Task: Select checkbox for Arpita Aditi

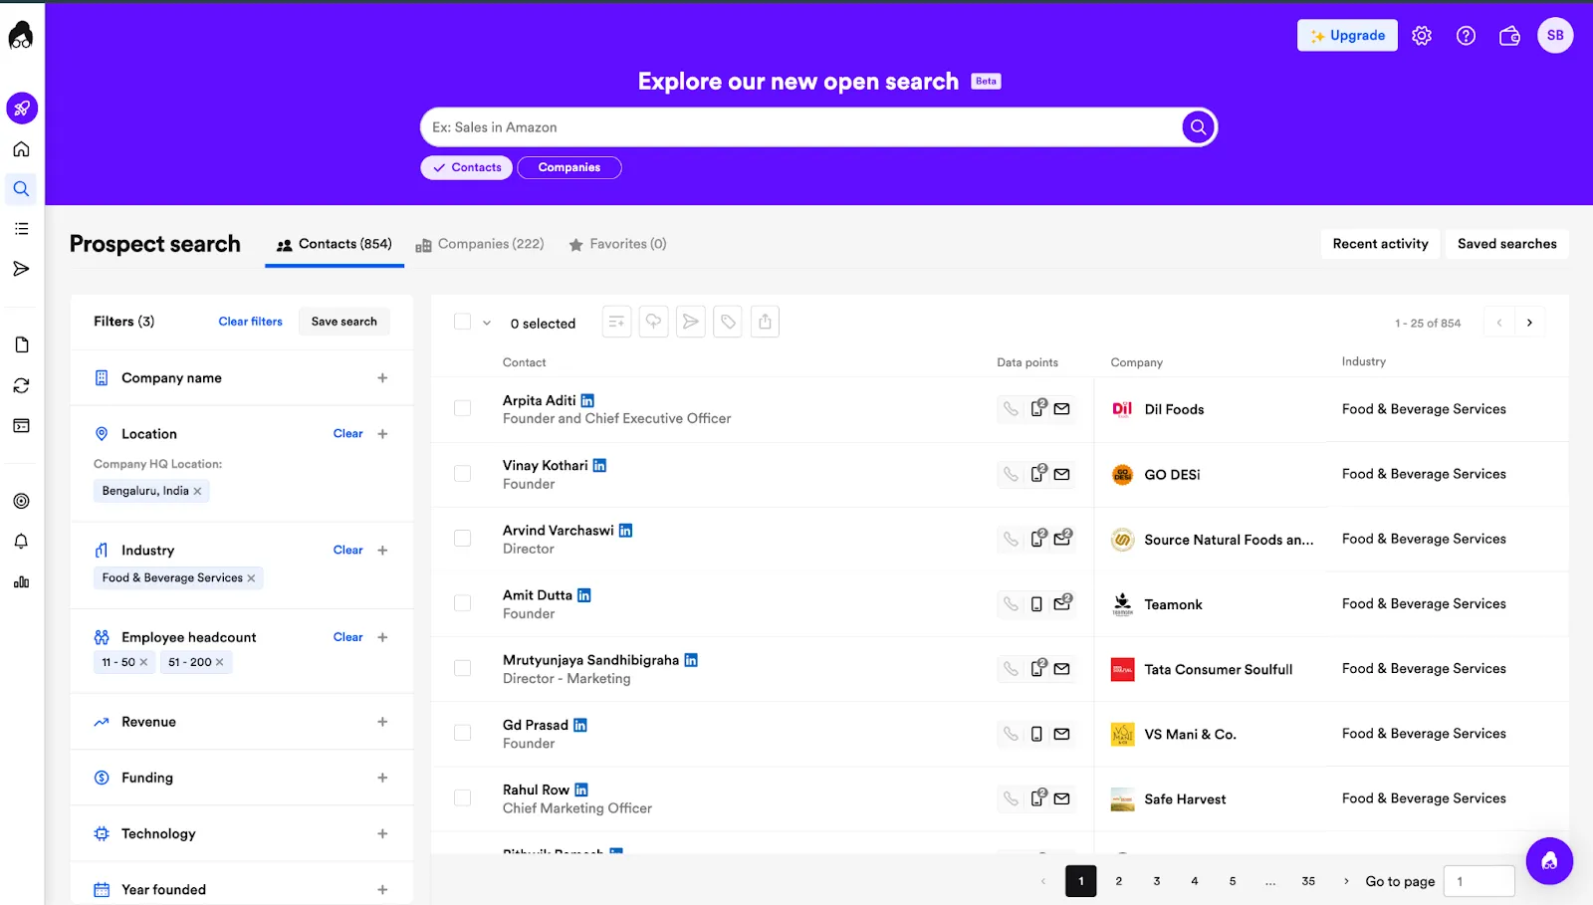Action: coord(462,408)
